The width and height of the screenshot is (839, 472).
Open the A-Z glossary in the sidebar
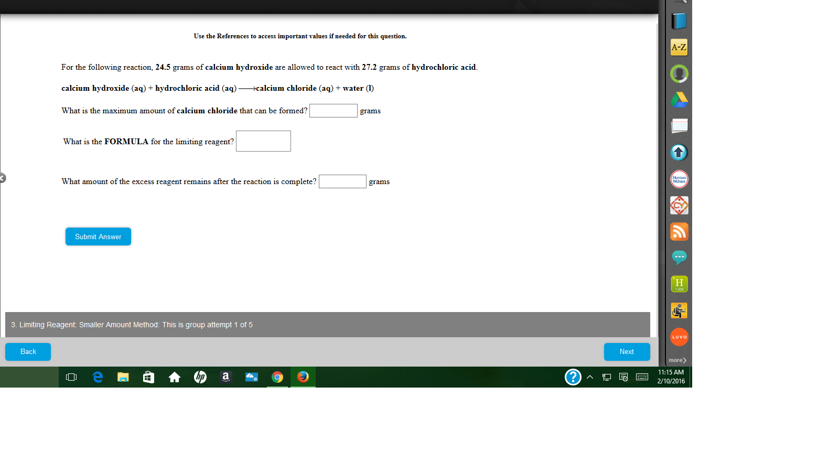679,47
